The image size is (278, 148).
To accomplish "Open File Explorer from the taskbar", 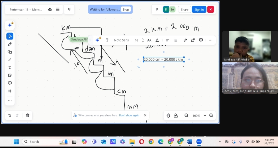I will (x=132, y=142).
